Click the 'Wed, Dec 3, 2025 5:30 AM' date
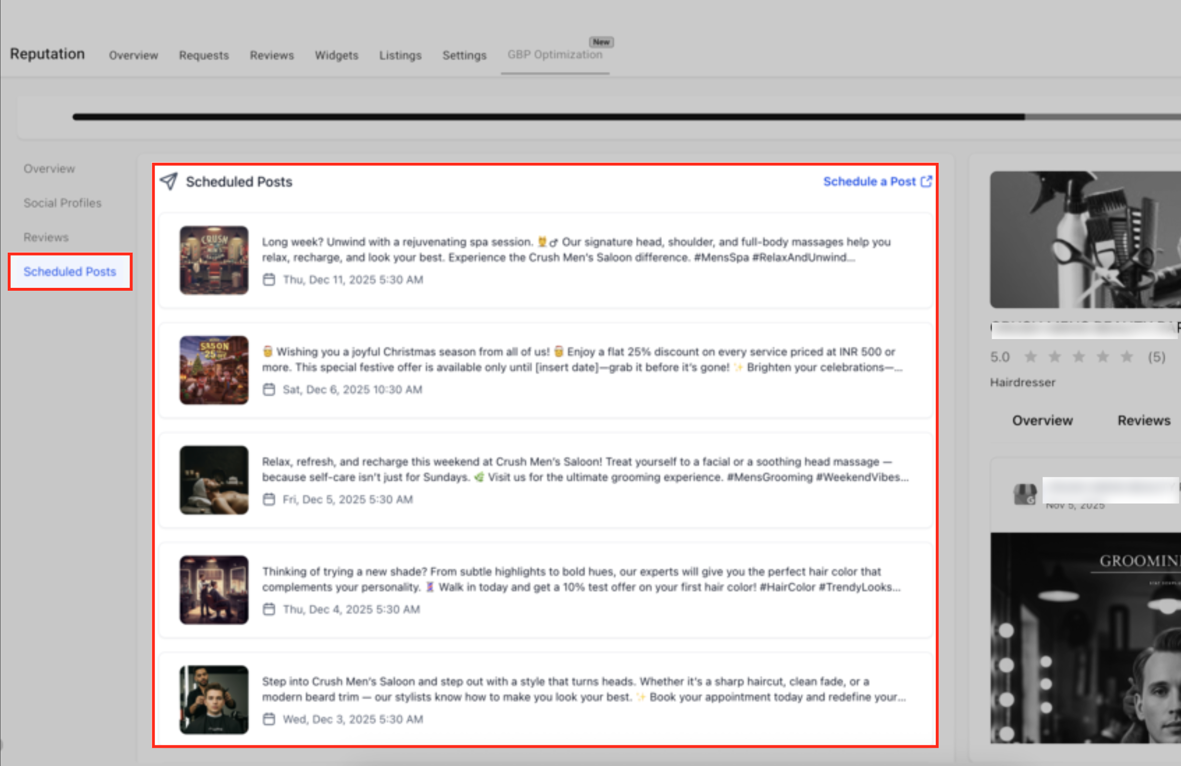 (x=353, y=719)
